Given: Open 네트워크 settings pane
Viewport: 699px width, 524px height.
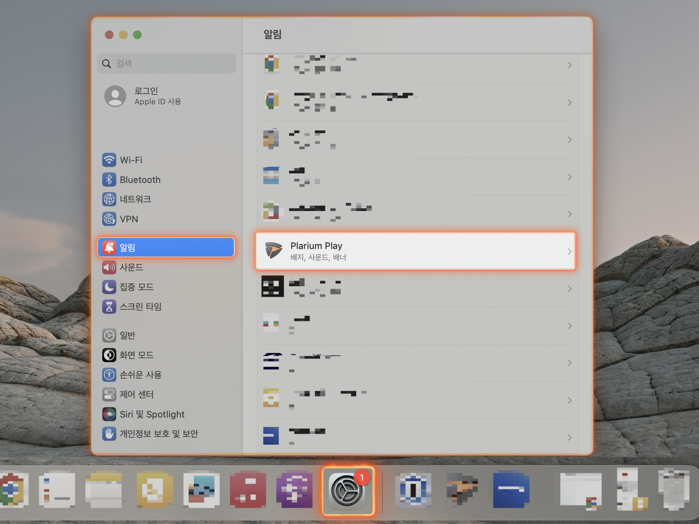Looking at the screenshot, I should [166, 199].
